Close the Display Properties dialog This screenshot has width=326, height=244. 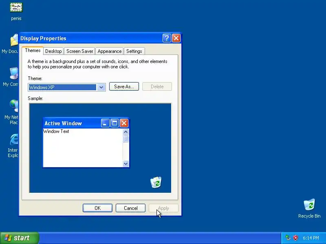click(176, 38)
